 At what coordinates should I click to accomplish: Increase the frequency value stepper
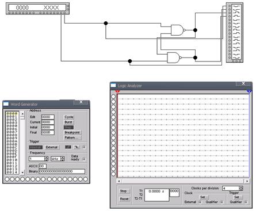tap(46, 158)
